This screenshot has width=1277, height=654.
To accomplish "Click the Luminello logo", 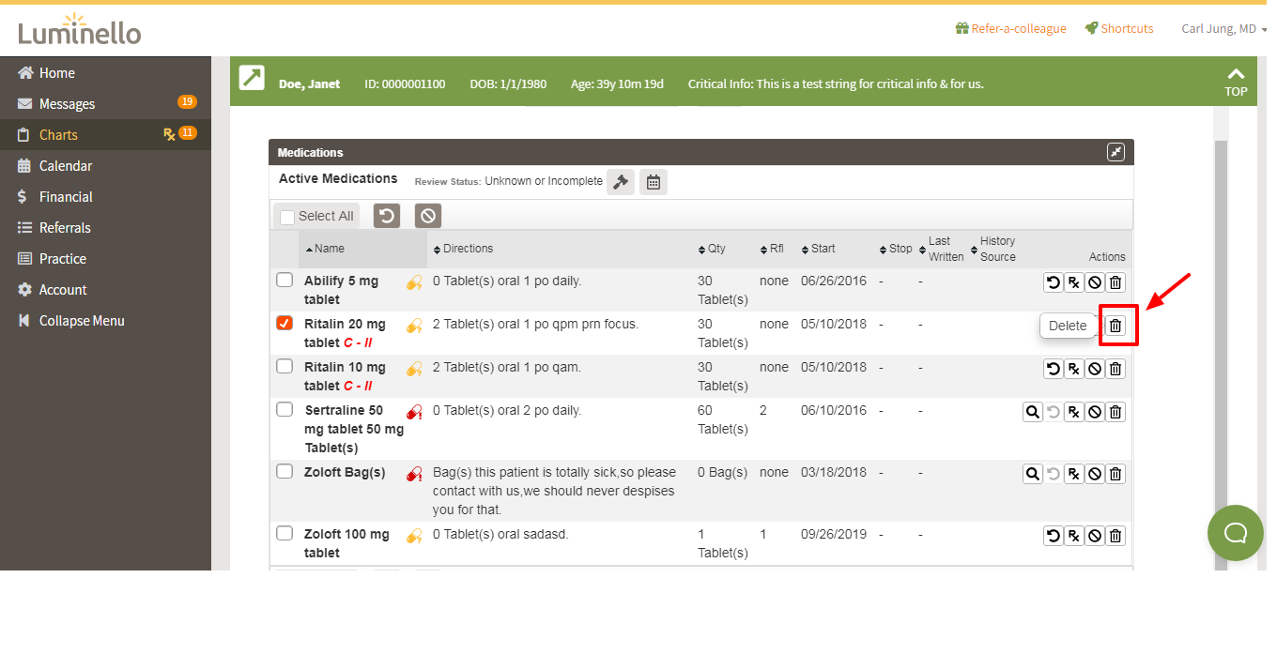I will click(x=80, y=30).
